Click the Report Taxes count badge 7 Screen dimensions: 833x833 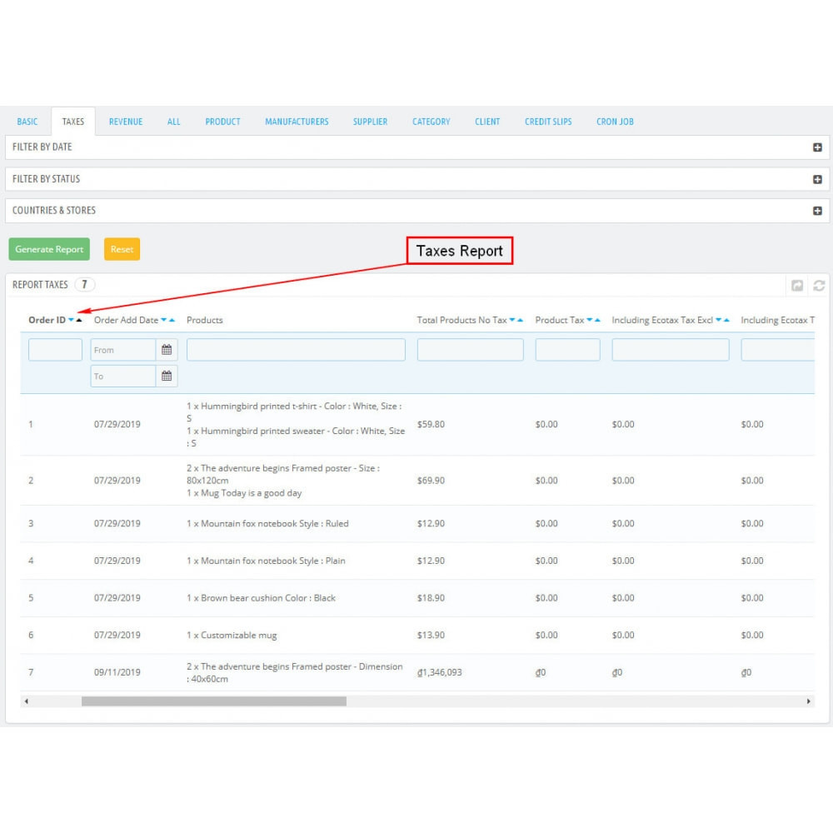pos(84,285)
